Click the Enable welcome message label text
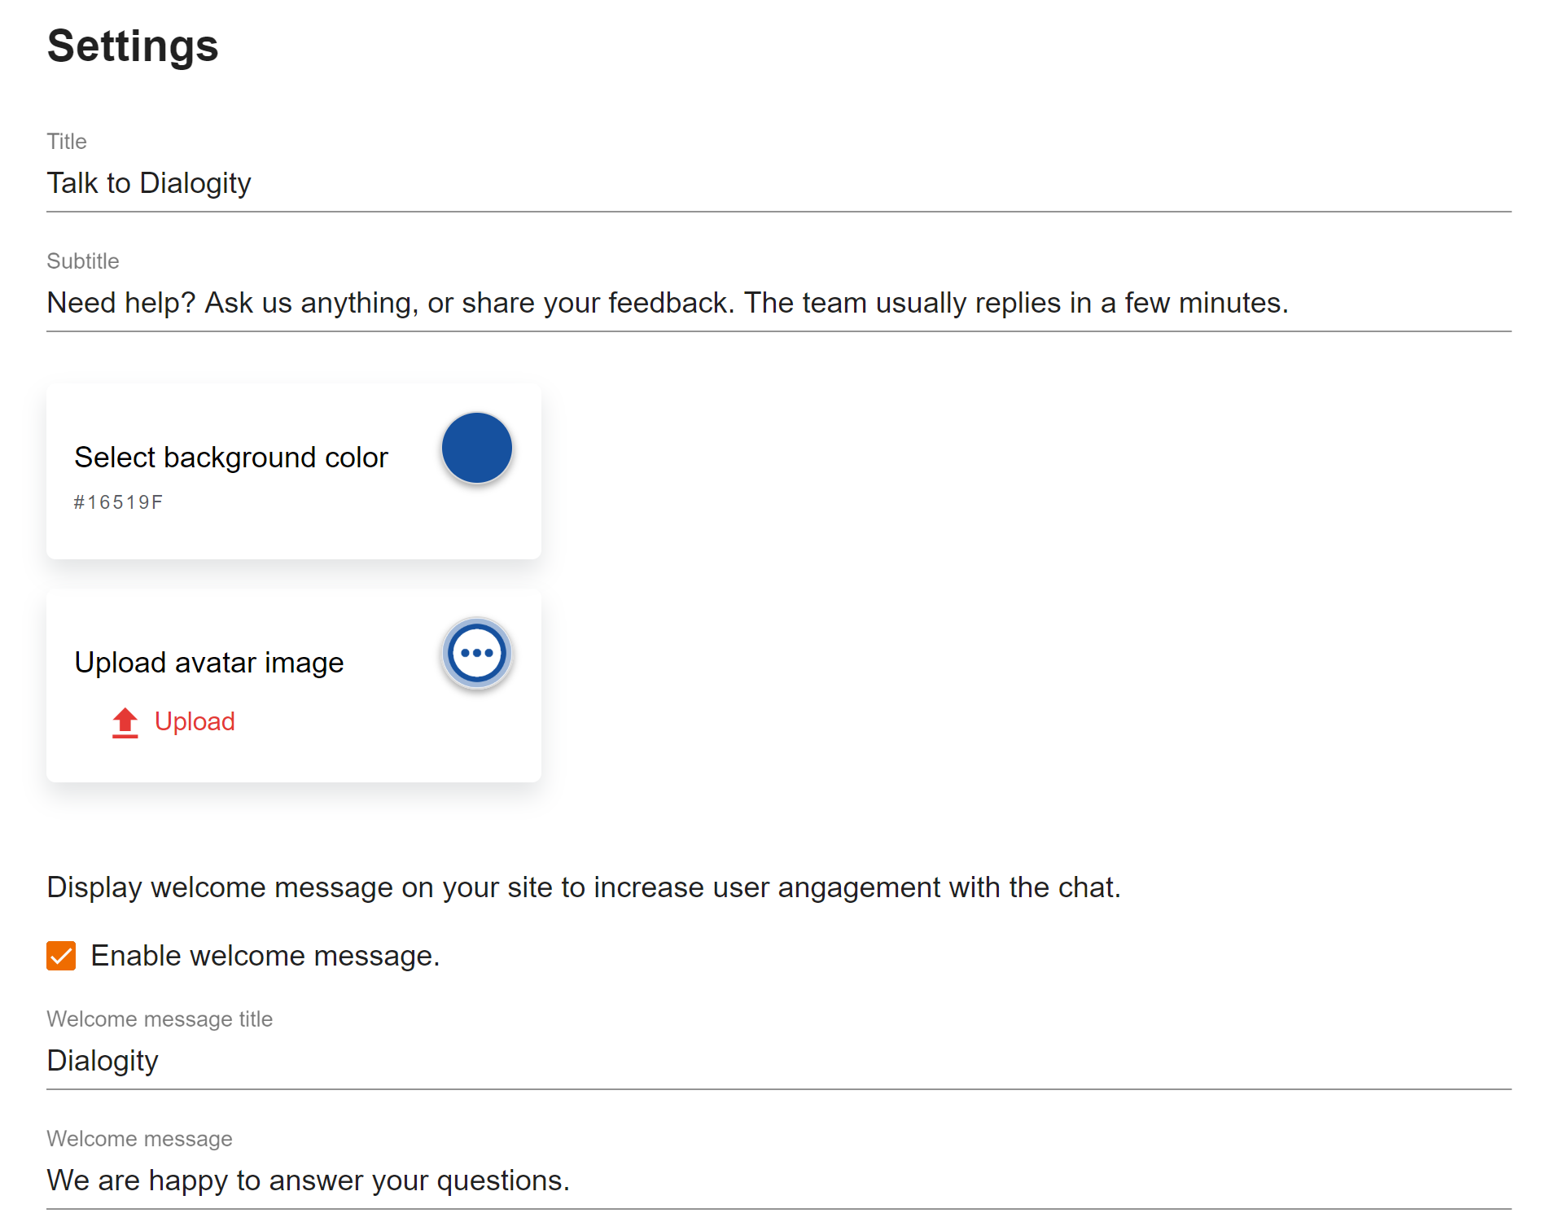 [x=265, y=956]
